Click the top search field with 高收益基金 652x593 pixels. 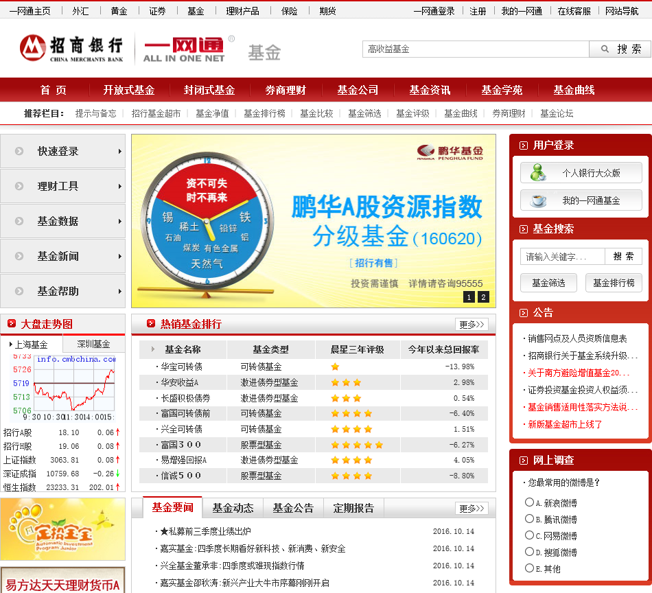point(476,49)
